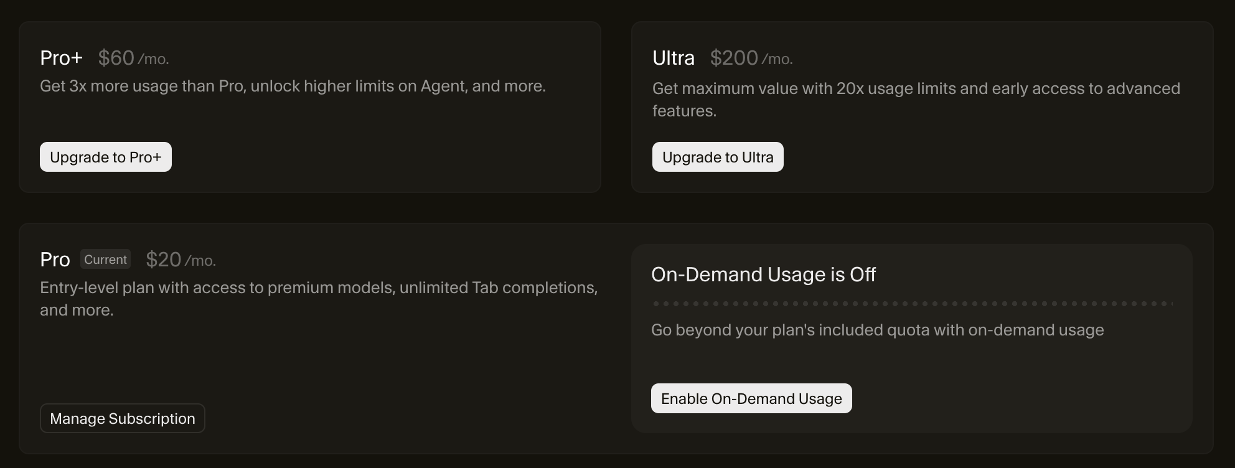Open Manage Subscription
The width and height of the screenshot is (1235, 468).
tap(123, 418)
